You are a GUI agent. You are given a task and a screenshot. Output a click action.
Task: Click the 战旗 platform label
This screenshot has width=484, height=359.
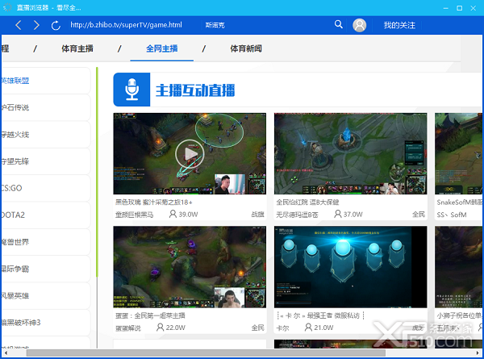(x=258, y=215)
